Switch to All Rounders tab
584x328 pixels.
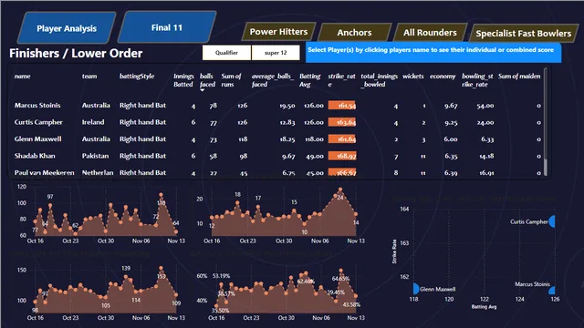click(x=430, y=33)
